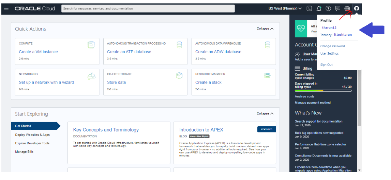The image size is (391, 180).
Task: Open the support chat icon
Action: [x=337, y=8]
